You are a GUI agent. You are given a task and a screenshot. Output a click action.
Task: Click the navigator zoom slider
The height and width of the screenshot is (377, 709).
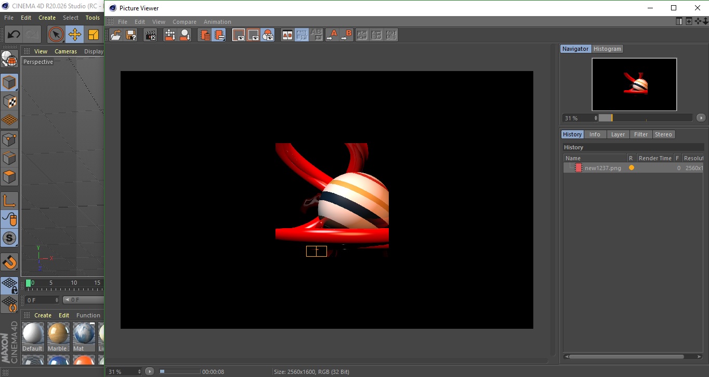pos(646,118)
